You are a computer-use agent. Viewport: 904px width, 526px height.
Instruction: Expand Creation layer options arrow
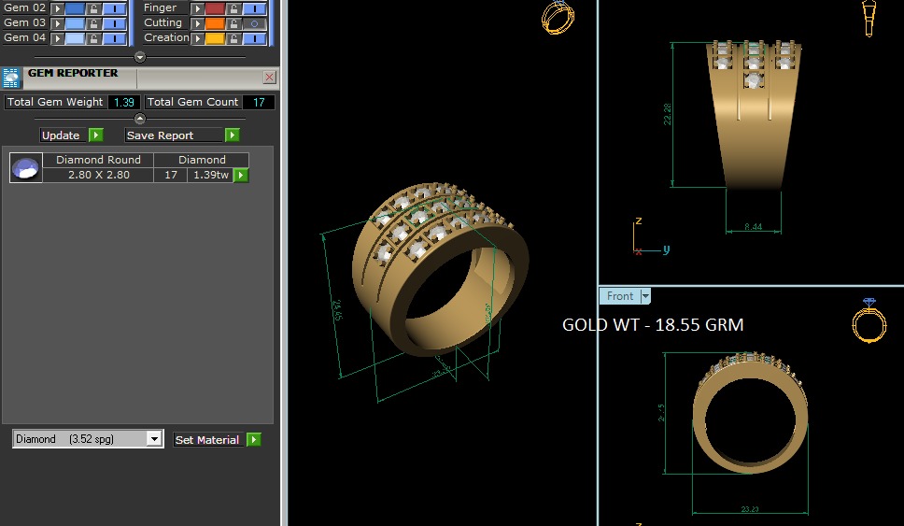pyautogui.click(x=197, y=38)
